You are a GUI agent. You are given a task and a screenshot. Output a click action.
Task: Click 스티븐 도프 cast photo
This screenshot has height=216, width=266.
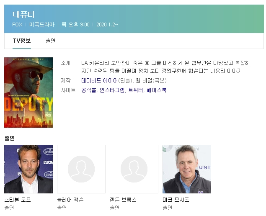[x=28, y=169]
